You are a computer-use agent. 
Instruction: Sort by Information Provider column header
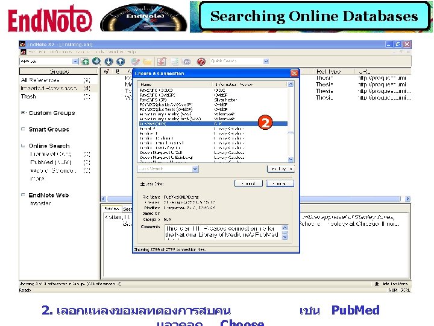pyautogui.click(x=250, y=85)
